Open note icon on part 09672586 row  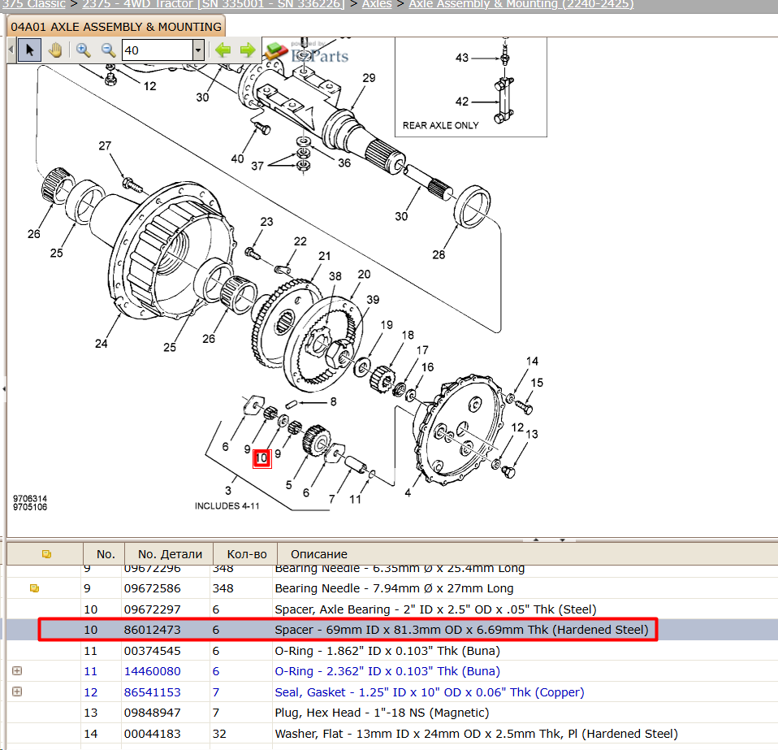point(34,588)
